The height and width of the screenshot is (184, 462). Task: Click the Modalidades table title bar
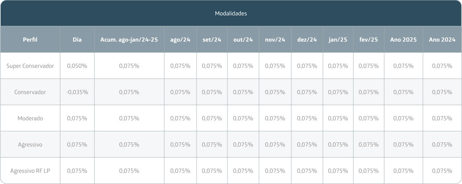231,13
